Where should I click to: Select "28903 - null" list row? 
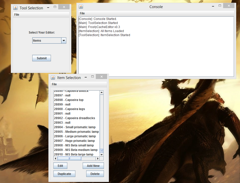tap(77, 123)
